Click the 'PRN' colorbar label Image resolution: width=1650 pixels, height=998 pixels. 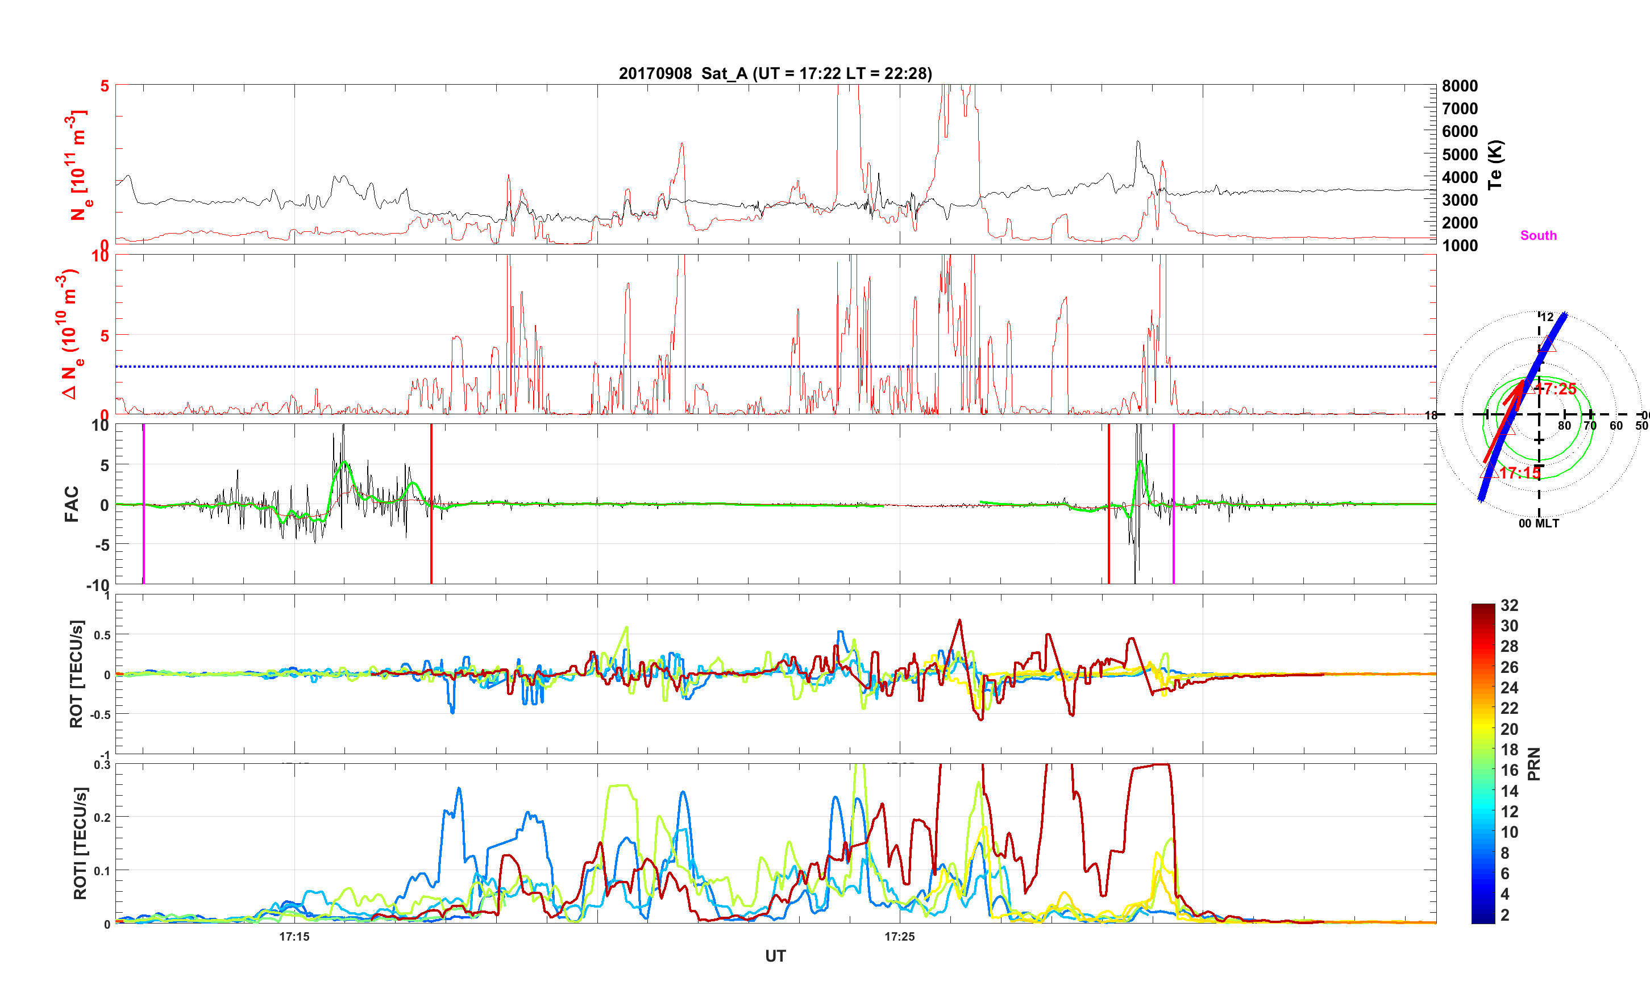1534,764
